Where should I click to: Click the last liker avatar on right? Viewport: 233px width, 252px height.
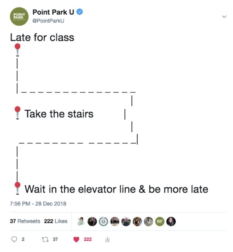pyautogui.click(x=171, y=222)
